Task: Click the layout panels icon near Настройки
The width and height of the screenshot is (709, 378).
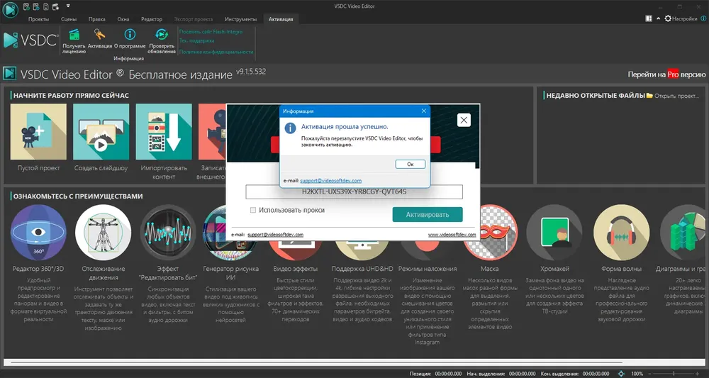Action: click(649, 19)
